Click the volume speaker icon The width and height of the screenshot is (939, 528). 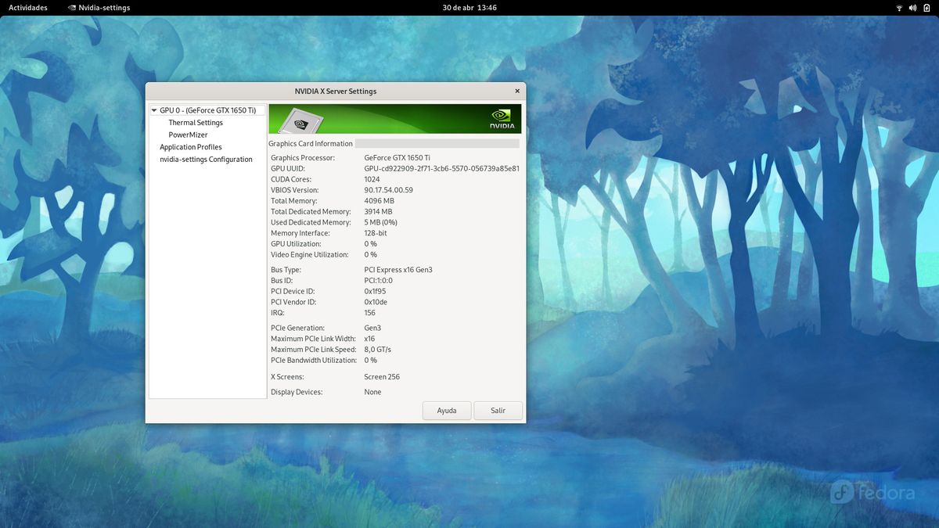tap(912, 8)
